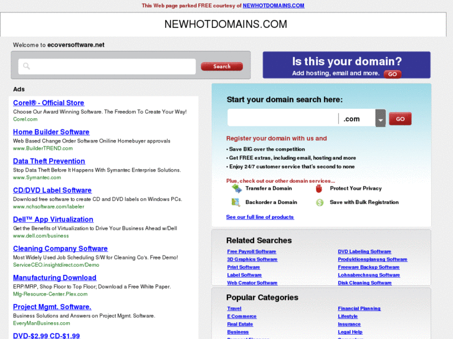
Task: Open the Data Theft Prevention ad
Action: [x=49, y=161]
